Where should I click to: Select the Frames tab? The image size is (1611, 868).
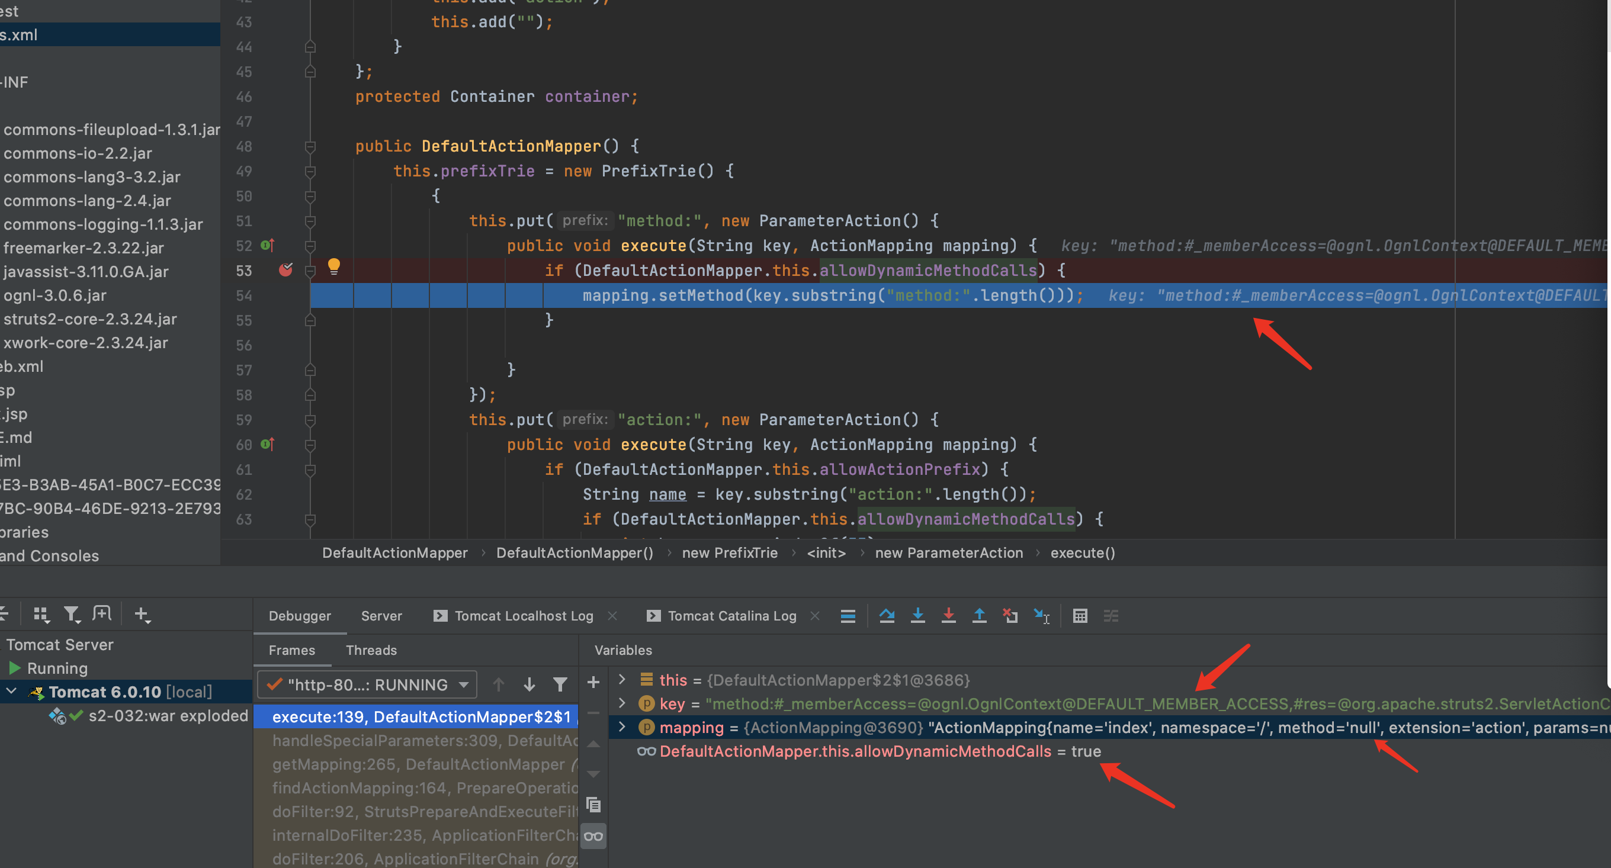point(291,650)
